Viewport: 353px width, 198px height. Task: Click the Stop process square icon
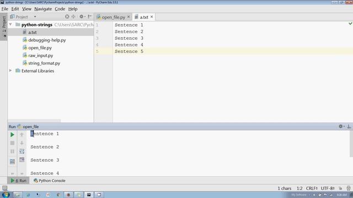click(x=12, y=143)
